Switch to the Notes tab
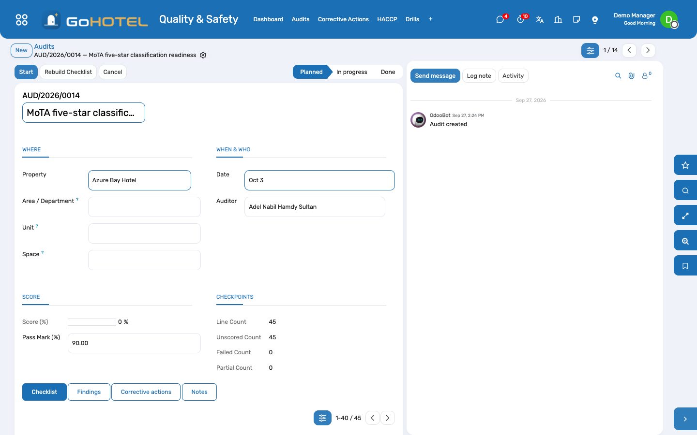697x435 pixels. click(x=199, y=392)
